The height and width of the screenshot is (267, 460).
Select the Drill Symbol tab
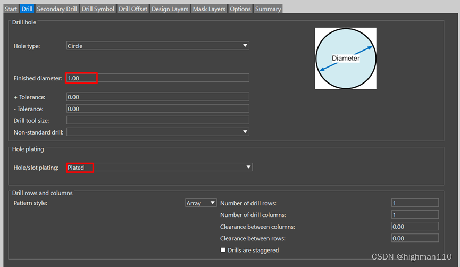98,9
